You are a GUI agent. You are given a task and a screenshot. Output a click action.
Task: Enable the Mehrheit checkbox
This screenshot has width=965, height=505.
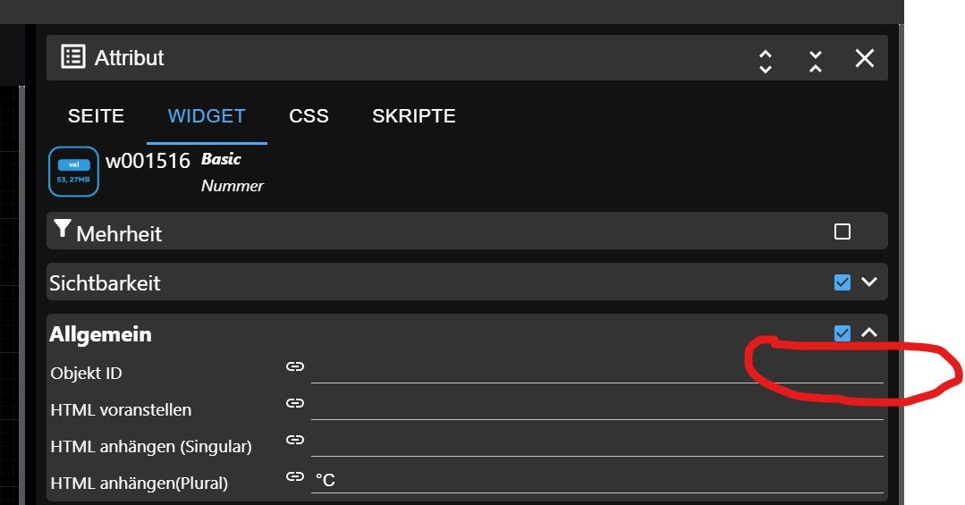(842, 232)
